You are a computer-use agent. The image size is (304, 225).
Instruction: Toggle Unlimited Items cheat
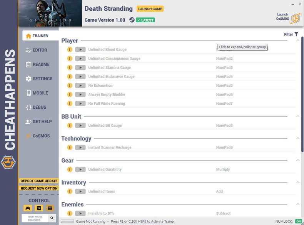[80, 191]
